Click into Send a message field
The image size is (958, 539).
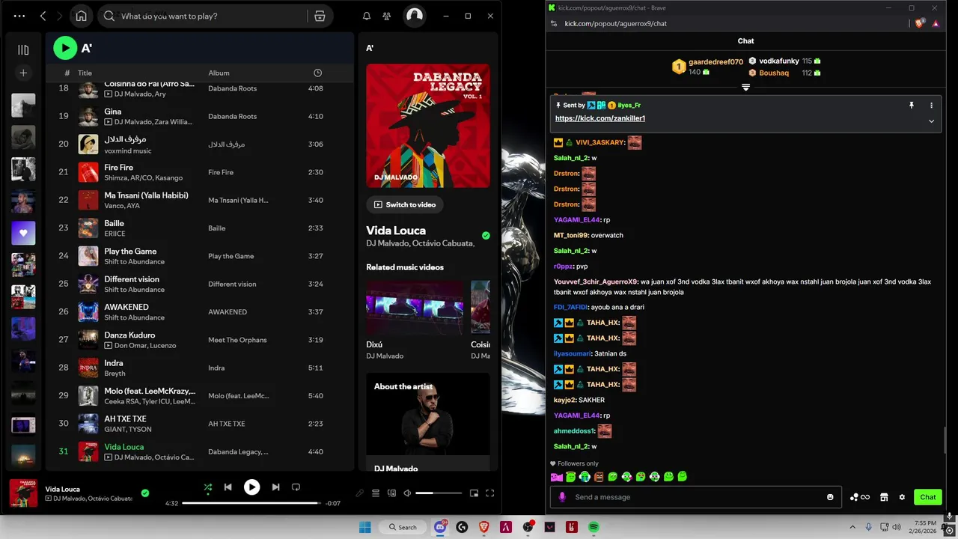pos(698,497)
